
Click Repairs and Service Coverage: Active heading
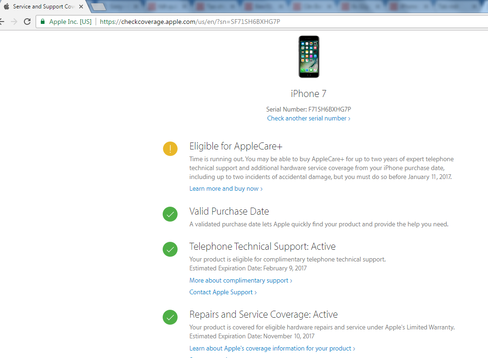point(263,314)
